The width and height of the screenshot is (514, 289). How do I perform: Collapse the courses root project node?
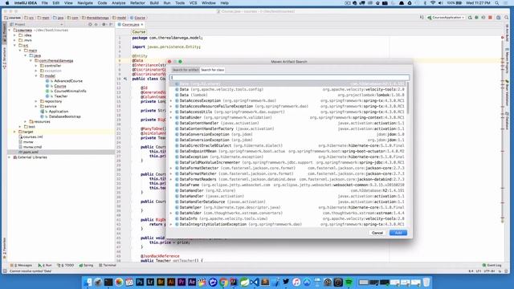(x=10, y=31)
